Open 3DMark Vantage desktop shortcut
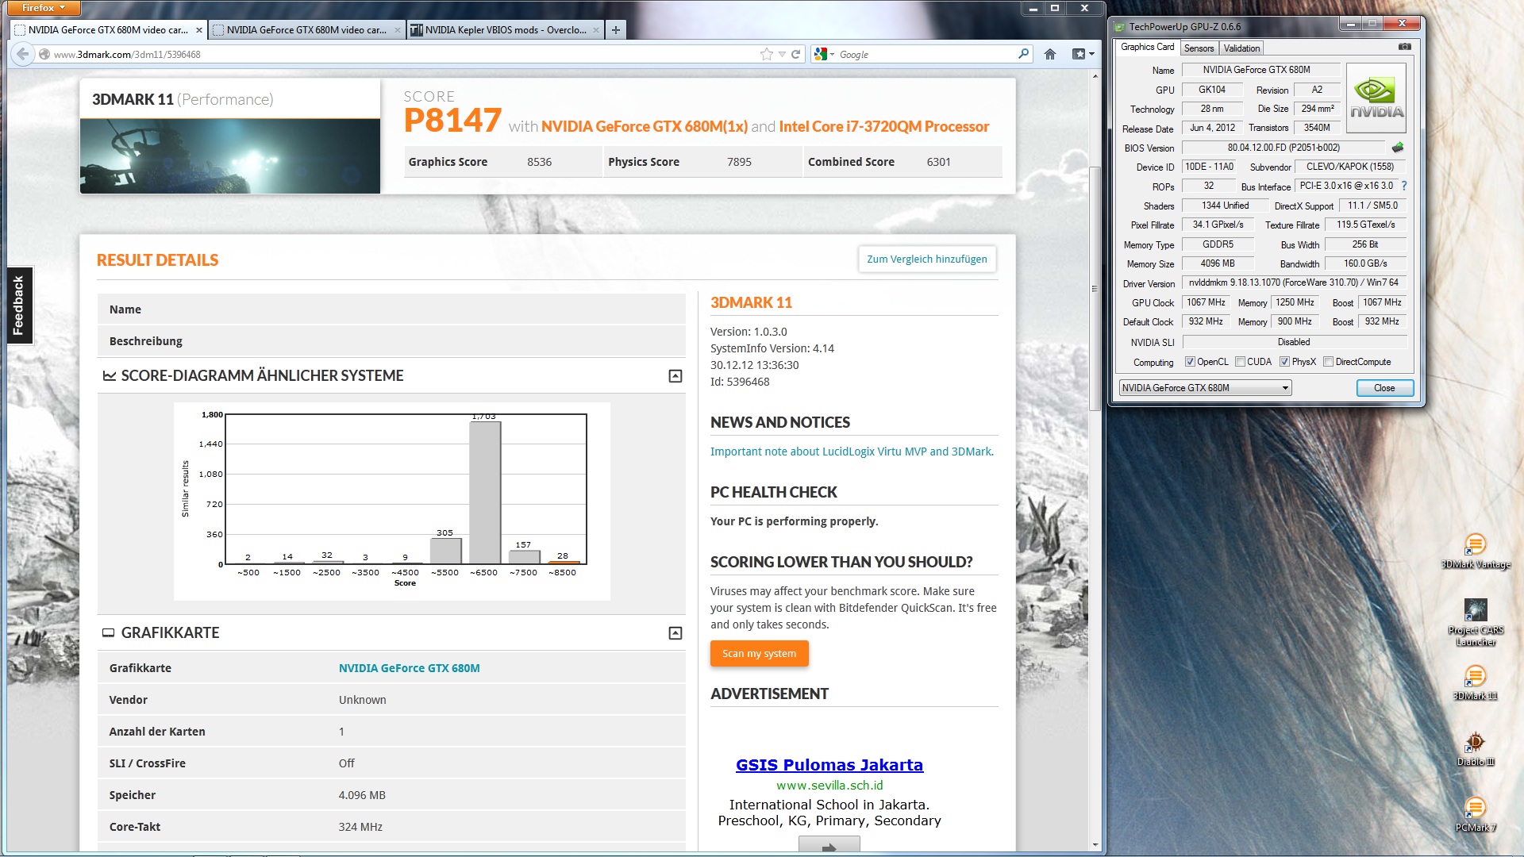The image size is (1524, 857). 1475,551
